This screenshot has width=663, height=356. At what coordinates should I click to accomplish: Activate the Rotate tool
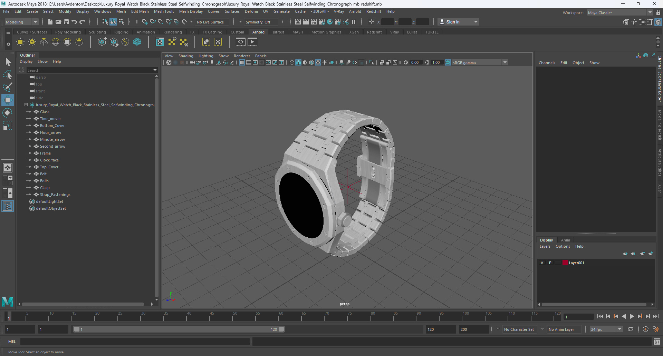(8, 113)
